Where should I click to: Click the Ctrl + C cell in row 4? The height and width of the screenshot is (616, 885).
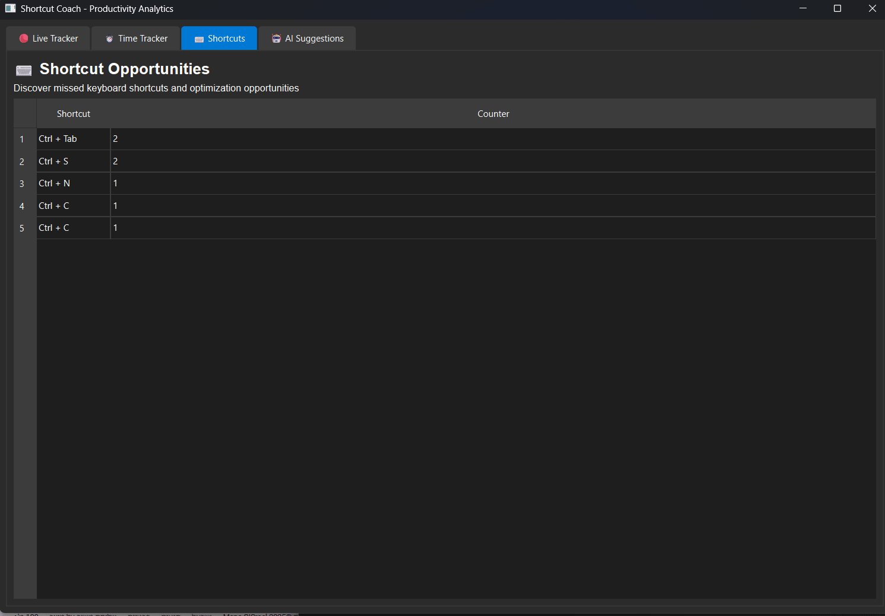click(x=73, y=206)
